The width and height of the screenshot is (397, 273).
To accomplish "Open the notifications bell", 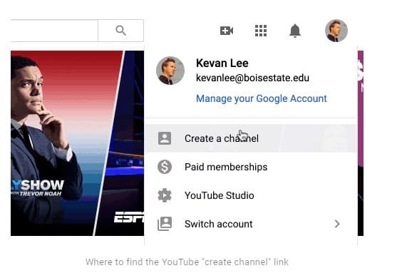I will (x=295, y=31).
